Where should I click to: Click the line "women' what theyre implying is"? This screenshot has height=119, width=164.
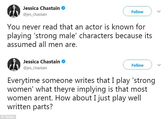point(77,90)
